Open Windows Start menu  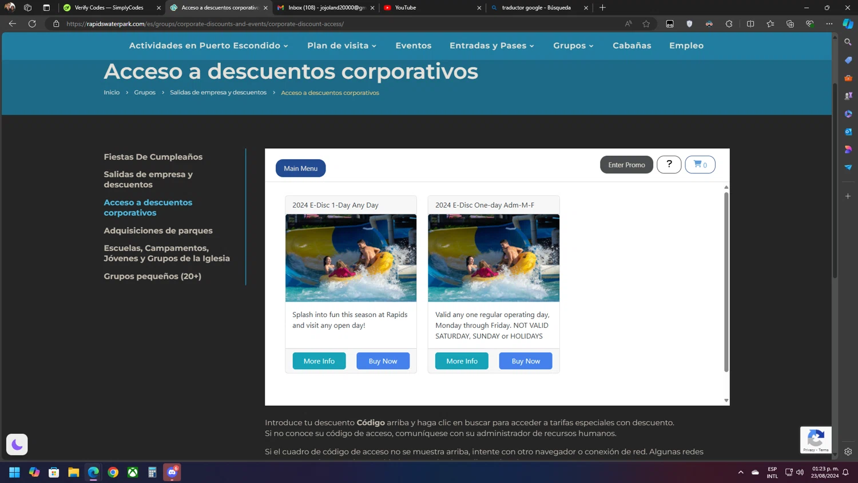[14, 472]
